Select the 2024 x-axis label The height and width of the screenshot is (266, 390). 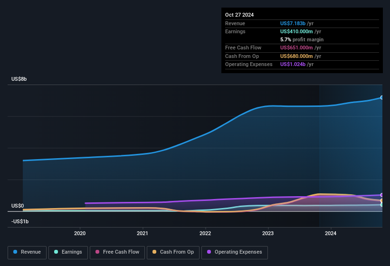pos(331,233)
